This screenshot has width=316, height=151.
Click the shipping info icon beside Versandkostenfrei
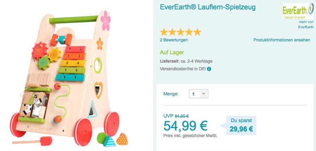point(209,69)
